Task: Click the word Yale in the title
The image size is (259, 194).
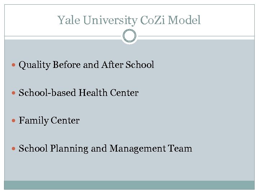Action: (x=69, y=20)
